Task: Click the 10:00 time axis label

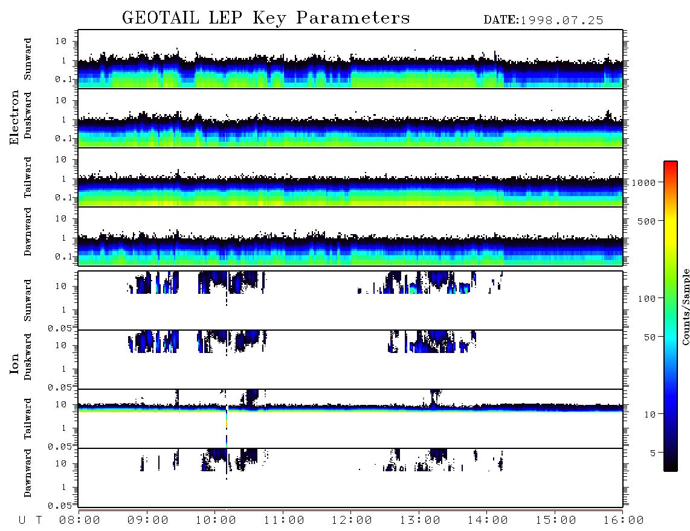Action: point(216,521)
